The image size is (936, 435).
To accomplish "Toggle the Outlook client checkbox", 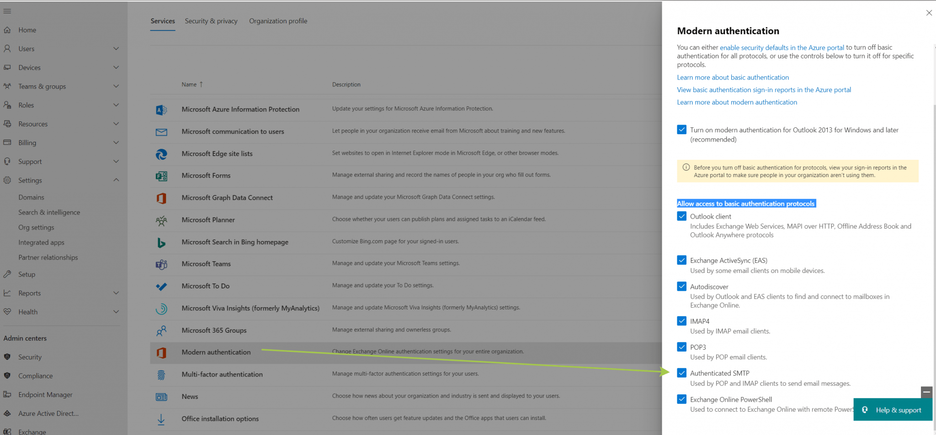I will pos(681,216).
